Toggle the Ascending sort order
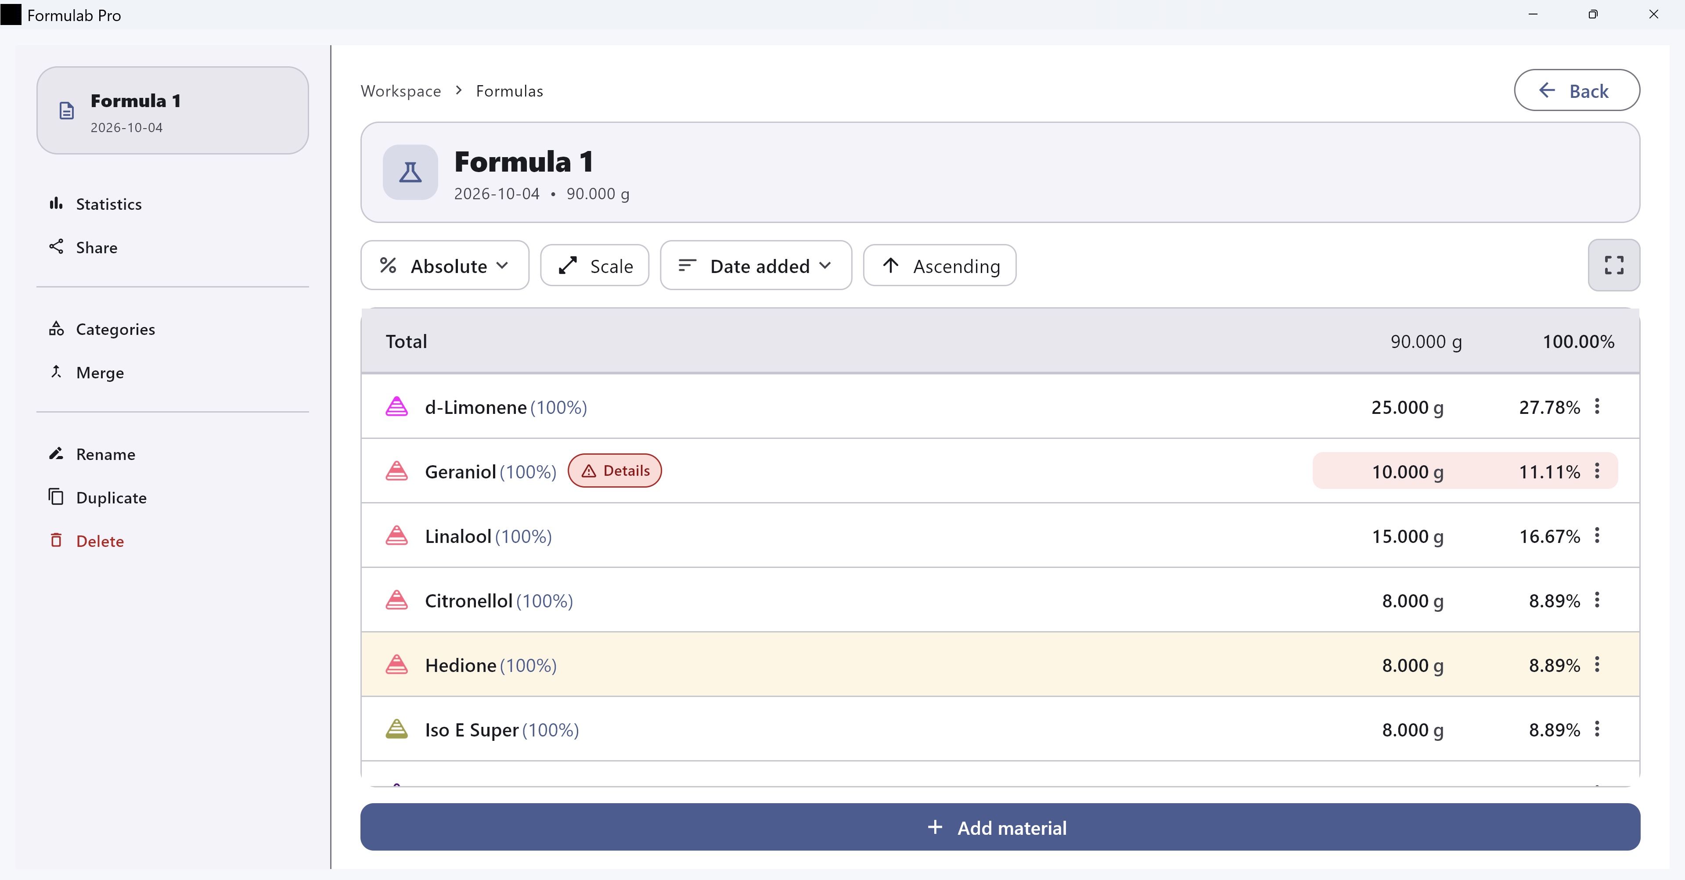Viewport: 1685px width, 880px height. [940, 266]
